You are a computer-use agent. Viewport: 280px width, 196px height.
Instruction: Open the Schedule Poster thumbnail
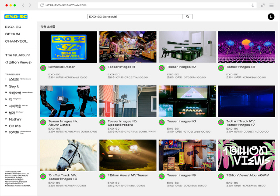[x=67, y=47]
